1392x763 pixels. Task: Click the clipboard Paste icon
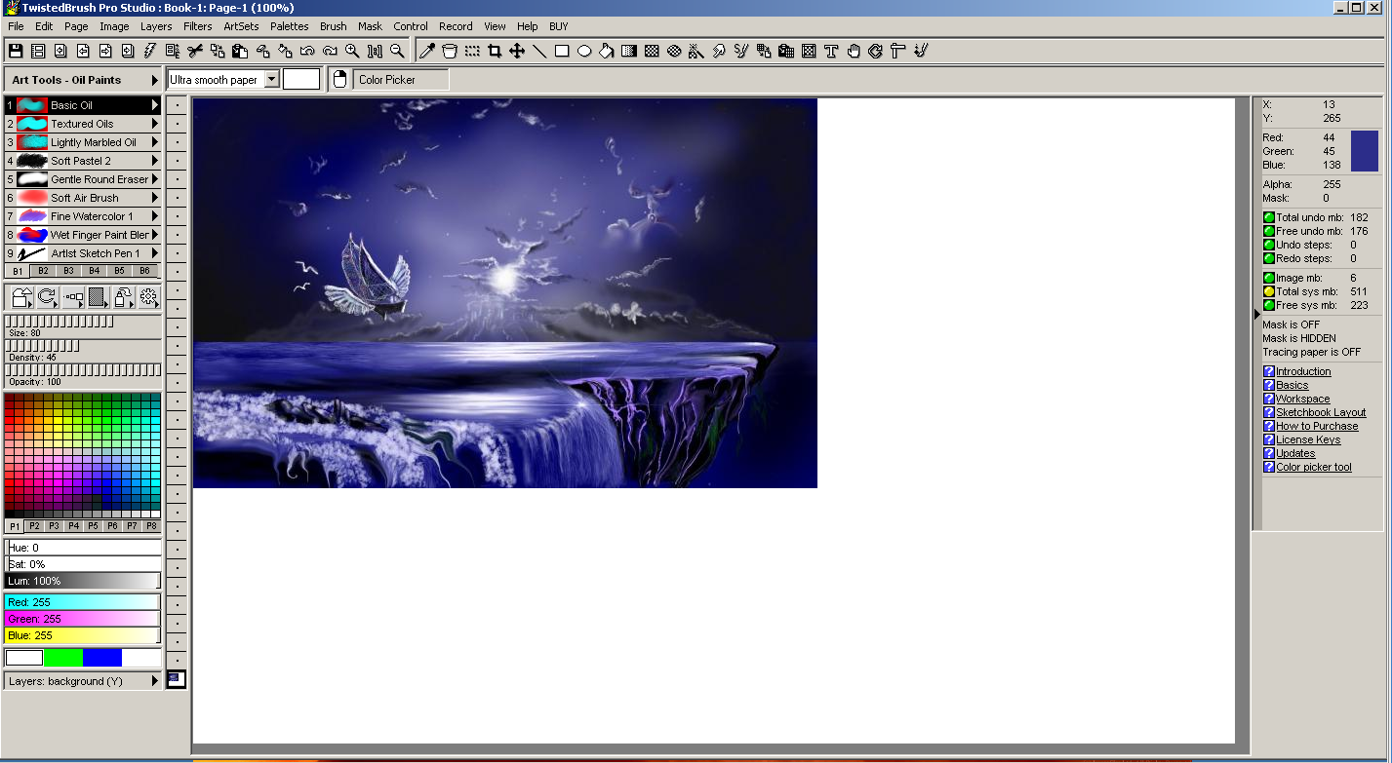pos(240,51)
